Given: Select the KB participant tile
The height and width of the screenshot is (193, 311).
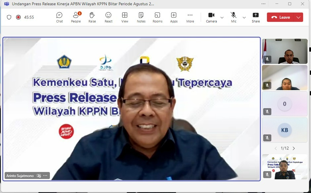Looking at the screenshot, I should (285, 130).
